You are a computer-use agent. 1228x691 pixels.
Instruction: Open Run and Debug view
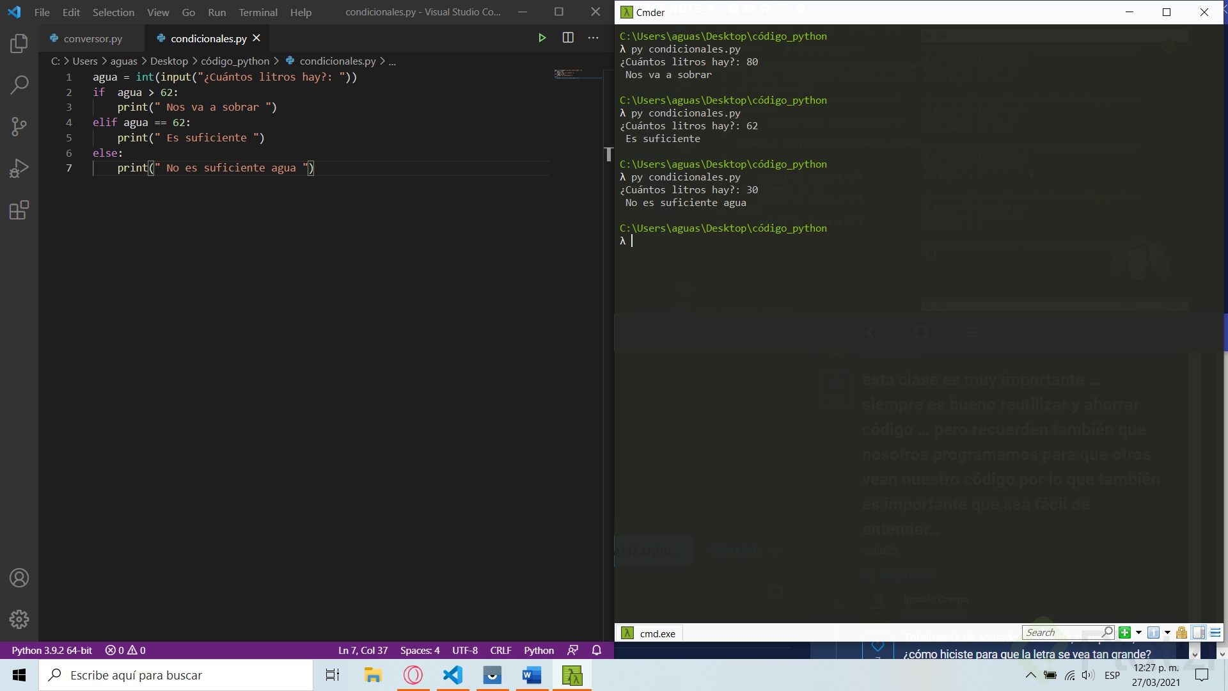tap(19, 168)
